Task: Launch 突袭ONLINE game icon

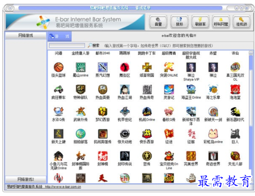Action: point(169,67)
